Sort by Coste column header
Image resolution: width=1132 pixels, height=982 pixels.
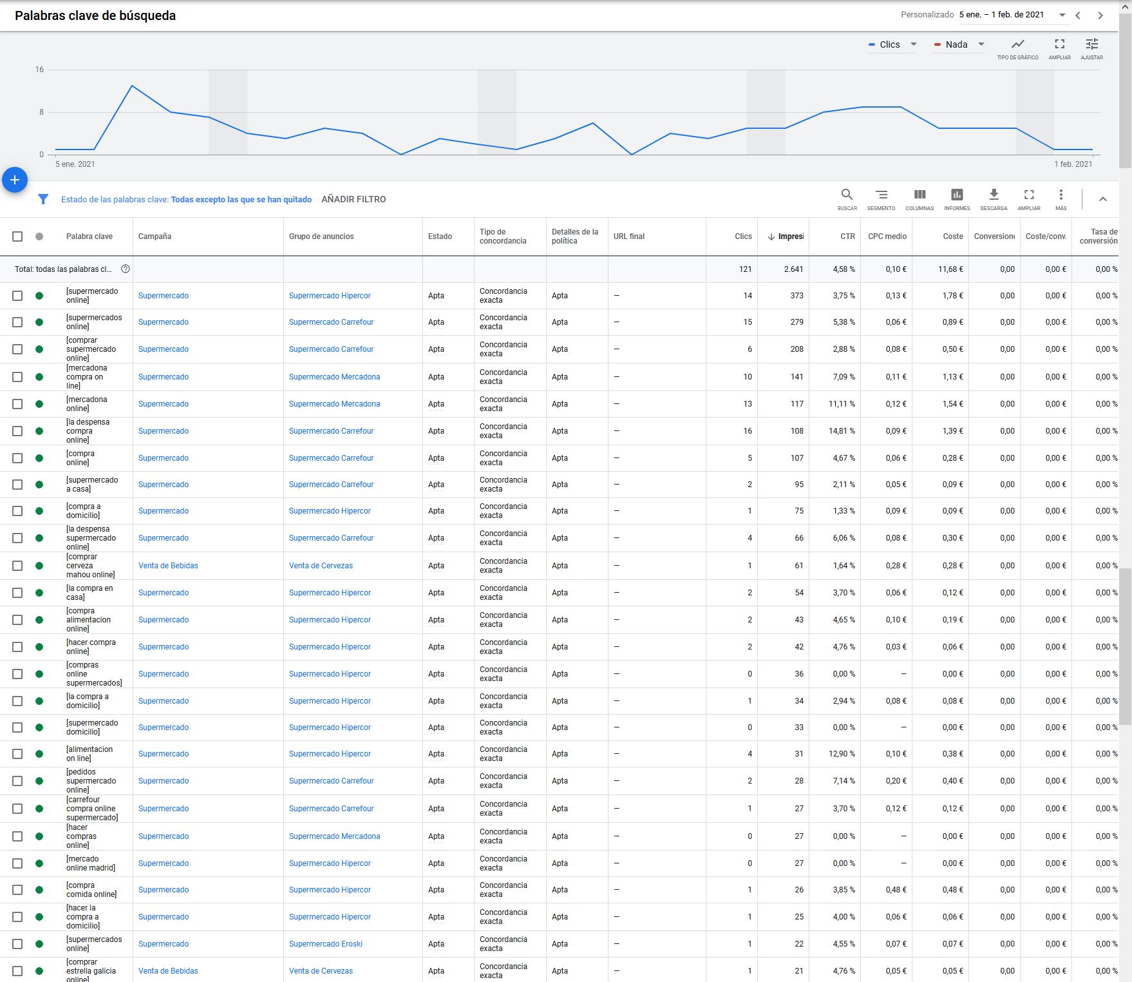tap(953, 236)
